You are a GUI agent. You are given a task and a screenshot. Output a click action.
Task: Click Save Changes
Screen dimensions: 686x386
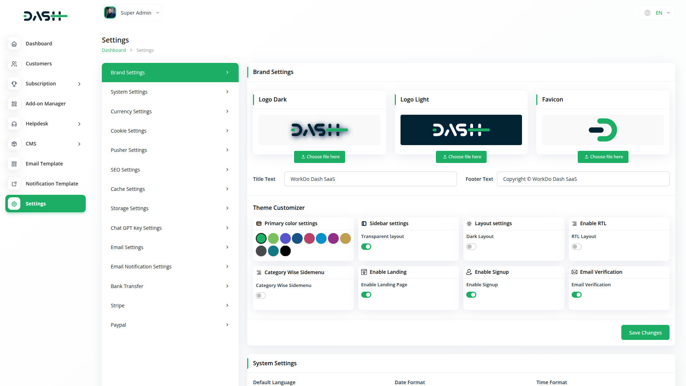(x=645, y=332)
